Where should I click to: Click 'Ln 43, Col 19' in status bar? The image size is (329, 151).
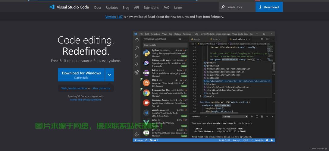(x=224, y=140)
